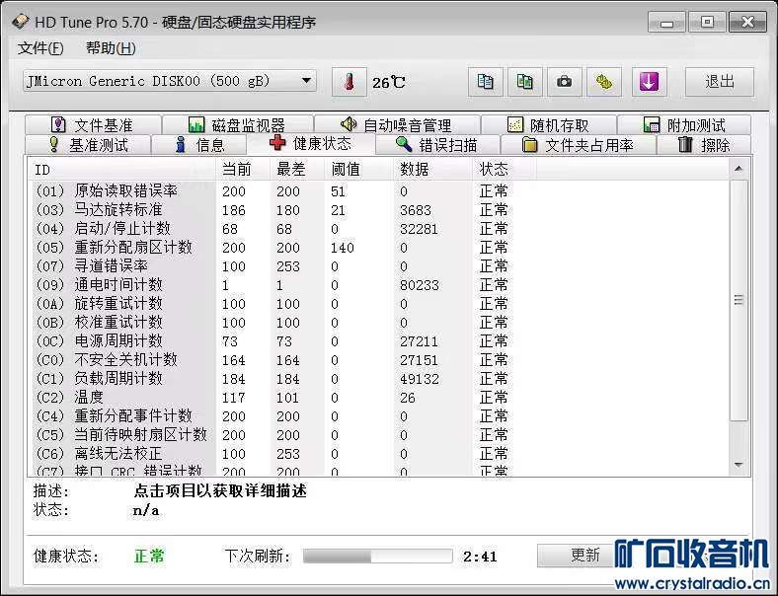Select the (C5) 当前待映射扇区计数 row
This screenshot has width=778, height=596.
click(379, 435)
